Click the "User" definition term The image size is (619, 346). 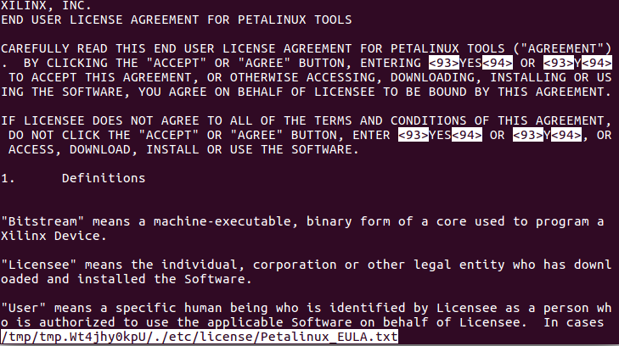tap(23, 308)
